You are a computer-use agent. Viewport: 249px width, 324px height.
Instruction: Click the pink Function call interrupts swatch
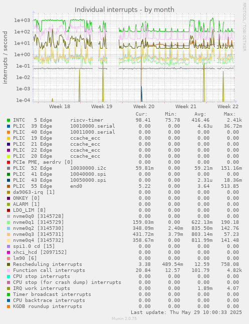9,270
